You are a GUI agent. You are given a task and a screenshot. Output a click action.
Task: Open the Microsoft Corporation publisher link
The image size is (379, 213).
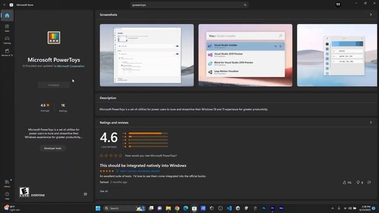(x=71, y=66)
